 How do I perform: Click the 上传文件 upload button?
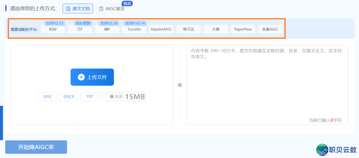pos(92,77)
